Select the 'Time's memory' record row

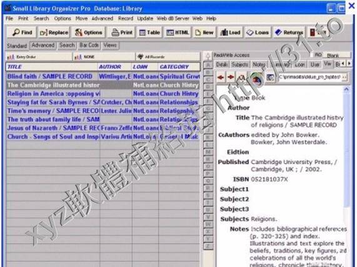tap(103, 111)
